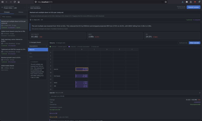Click the IRR 24.5% metric card

click(172, 36)
